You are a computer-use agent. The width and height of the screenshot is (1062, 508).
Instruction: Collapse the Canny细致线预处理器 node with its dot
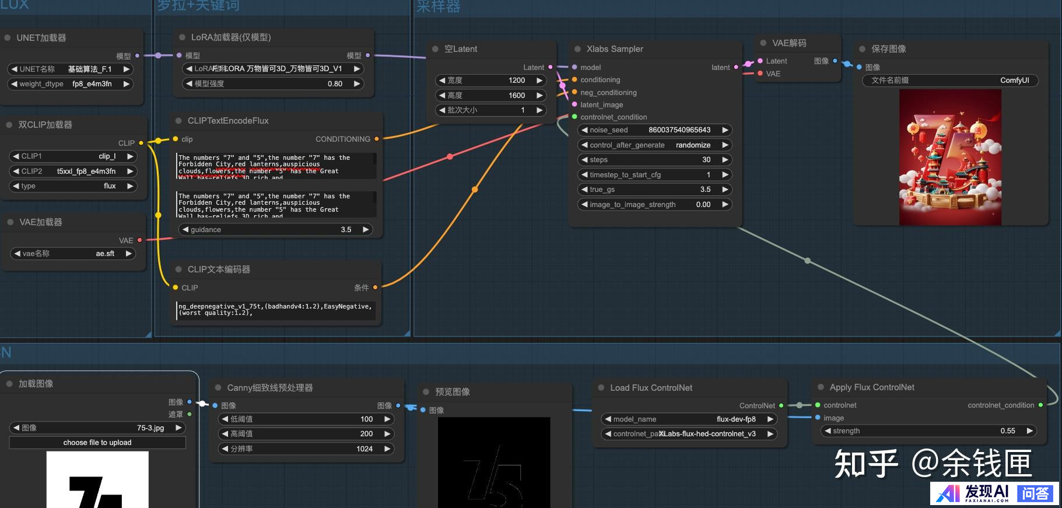(218, 388)
